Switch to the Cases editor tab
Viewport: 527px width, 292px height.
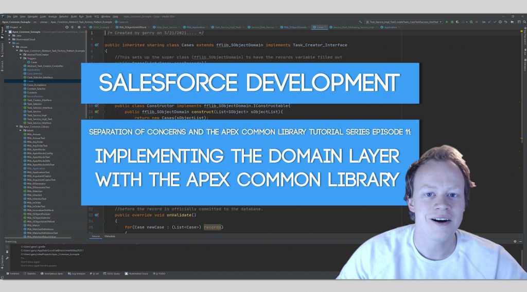pyautogui.click(x=320, y=27)
